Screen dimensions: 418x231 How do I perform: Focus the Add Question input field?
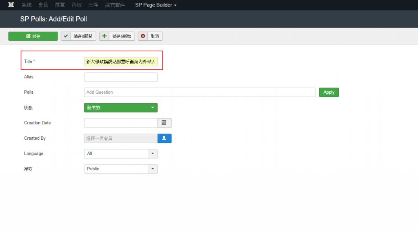tap(200, 92)
